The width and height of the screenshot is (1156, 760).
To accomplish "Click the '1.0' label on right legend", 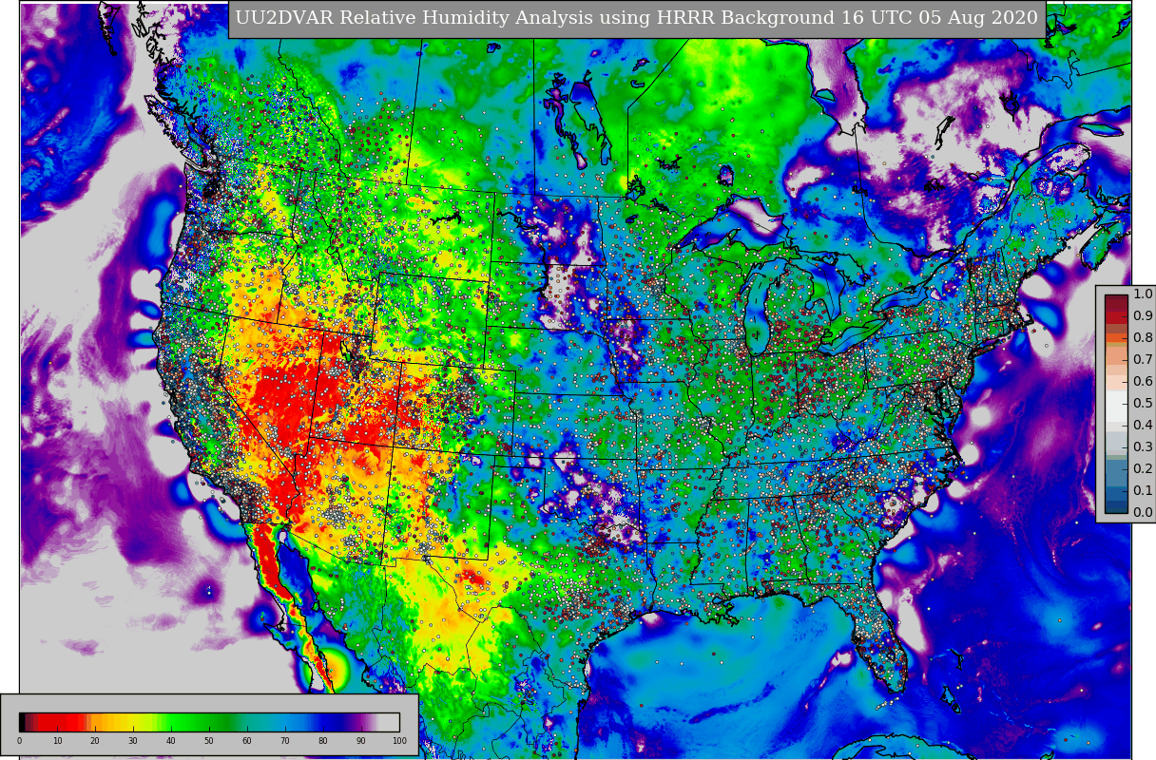I will point(1143,294).
